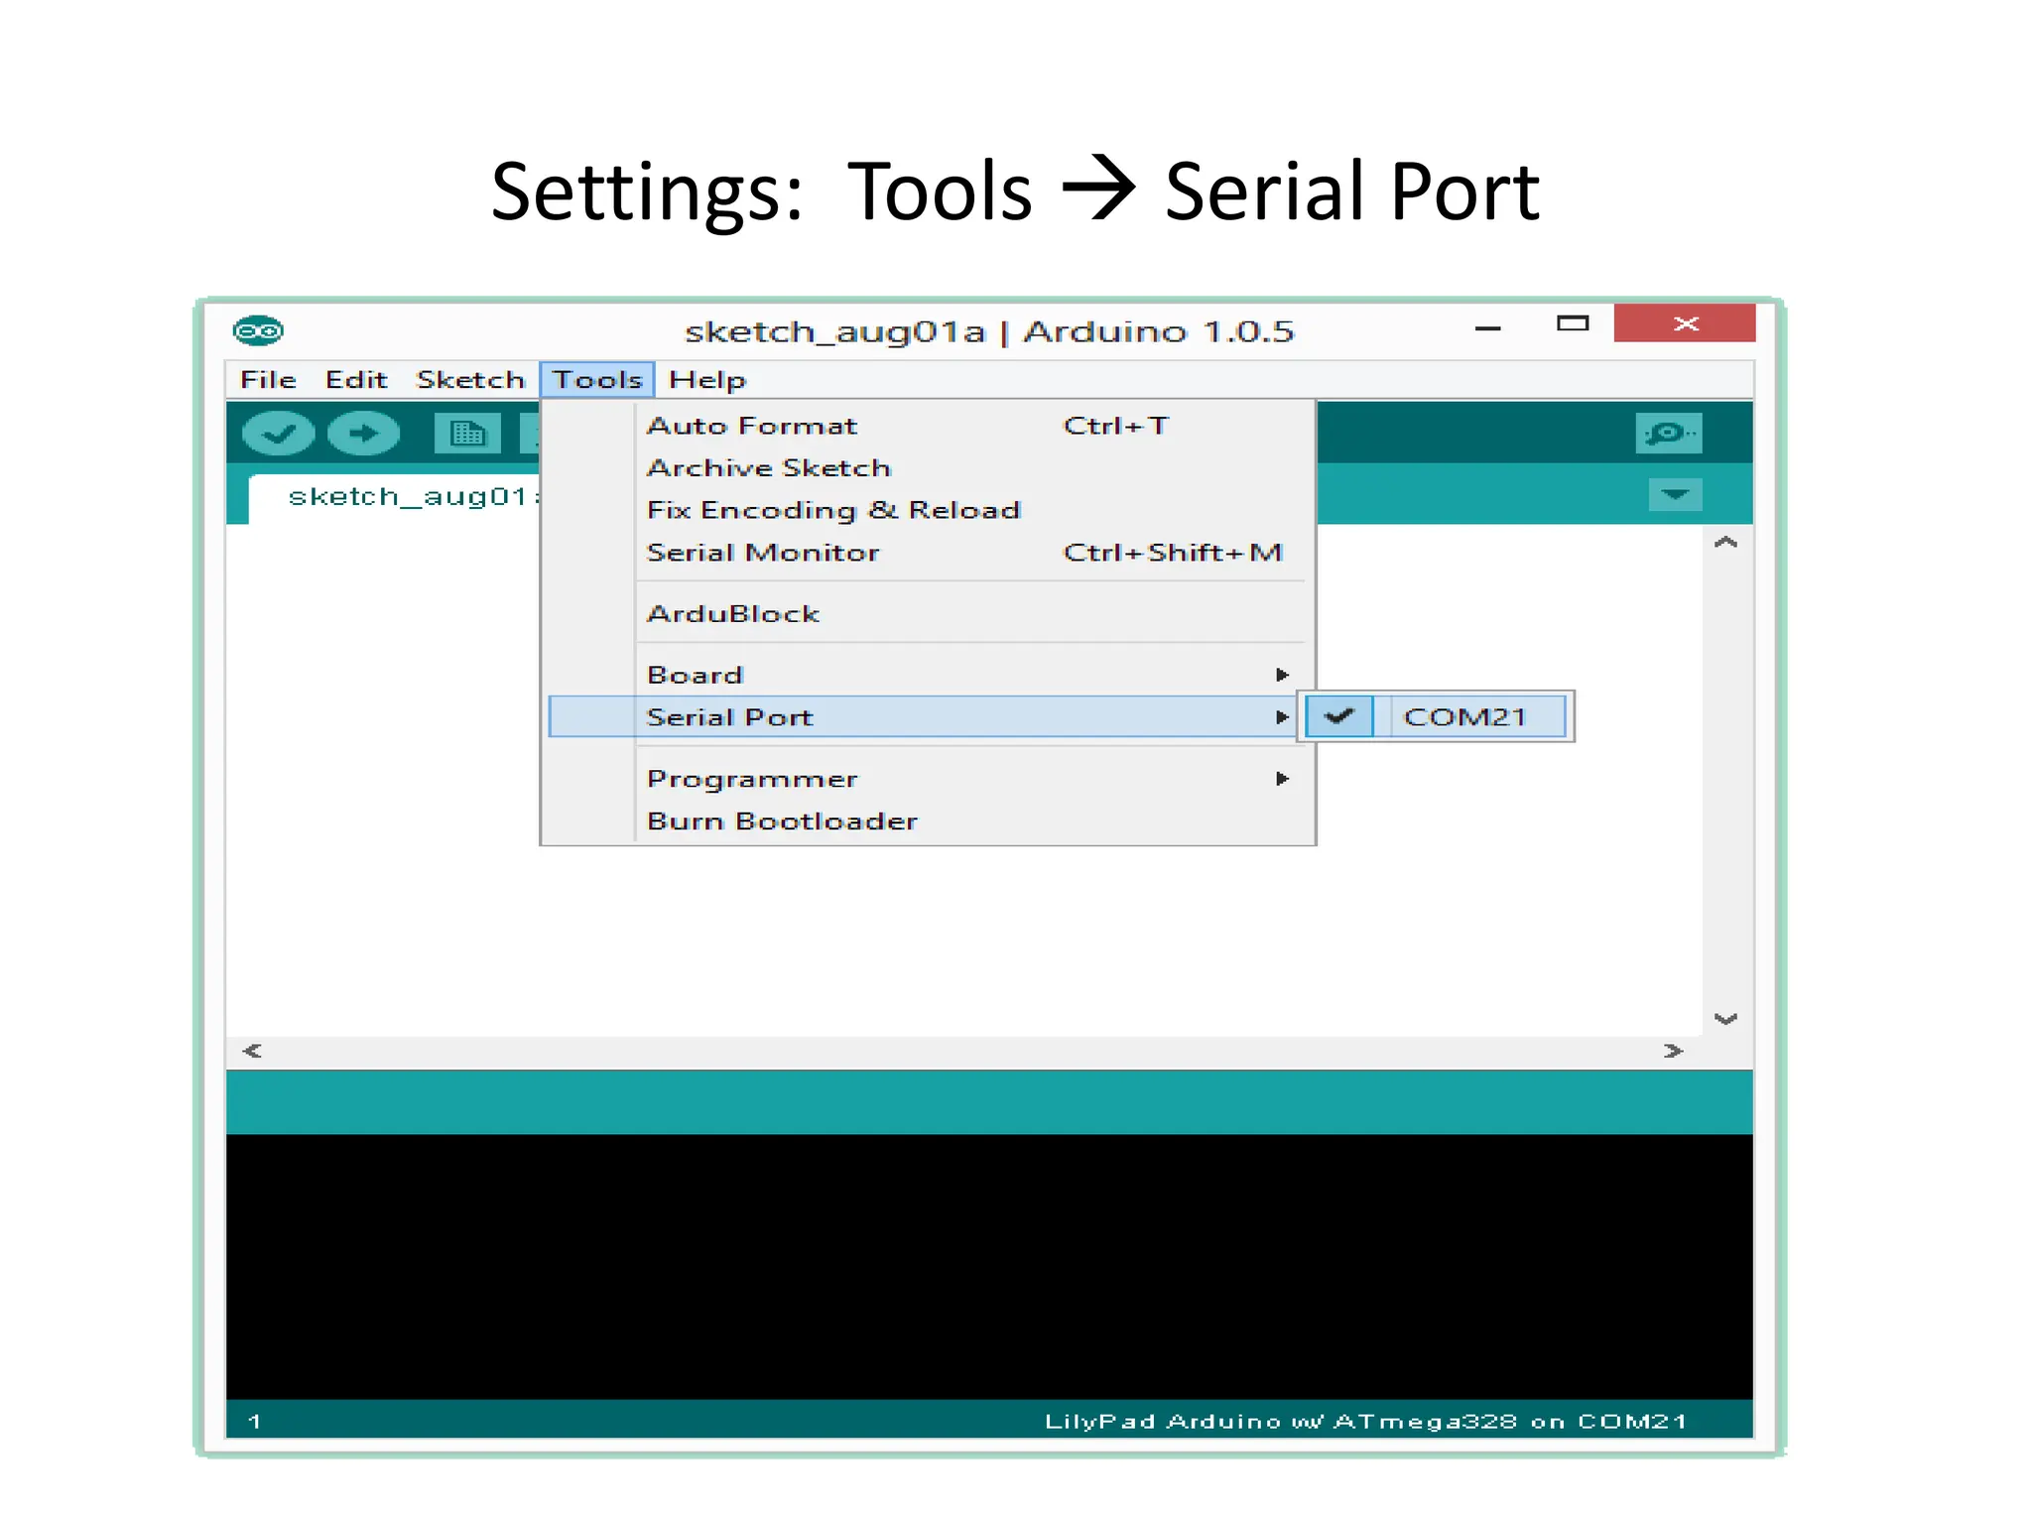Click the scroll up arrow in editor
Screen dimensions: 2032x1524
[x=1725, y=543]
